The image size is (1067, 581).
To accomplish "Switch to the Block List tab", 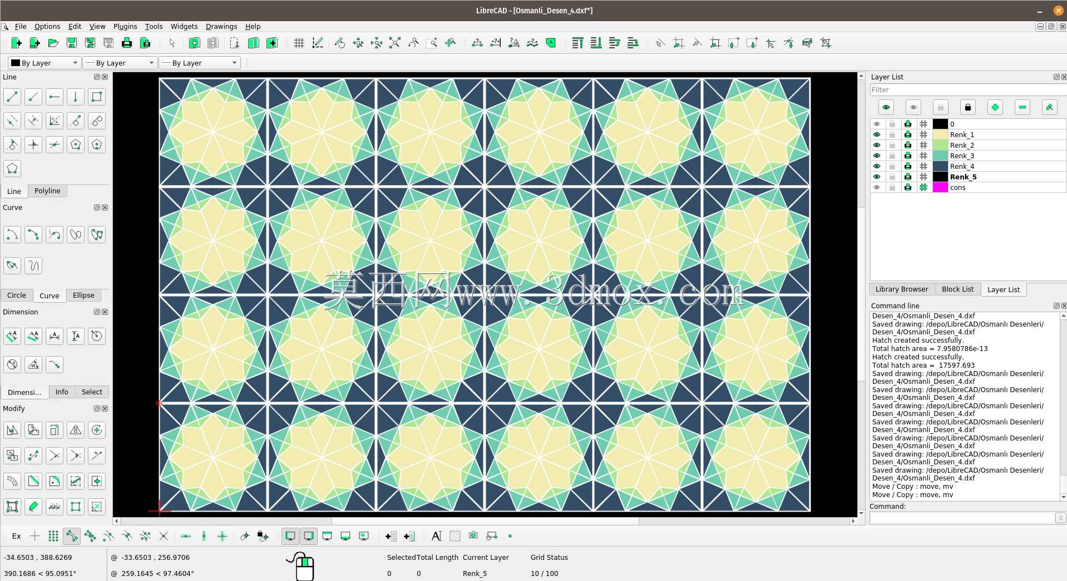I will click(x=957, y=289).
